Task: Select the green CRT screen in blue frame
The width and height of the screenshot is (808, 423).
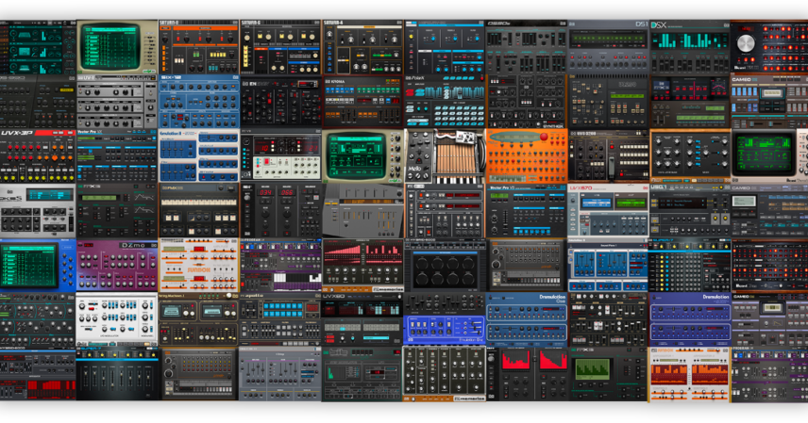Action: (x=29, y=266)
